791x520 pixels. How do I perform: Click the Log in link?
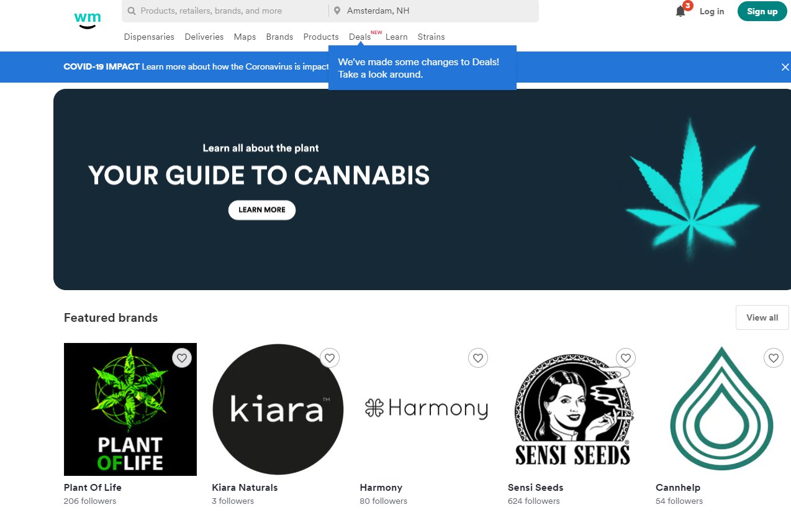(712, 11)
